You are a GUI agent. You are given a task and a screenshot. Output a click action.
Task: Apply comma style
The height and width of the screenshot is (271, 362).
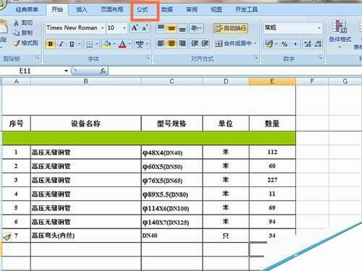coord(295,44)
